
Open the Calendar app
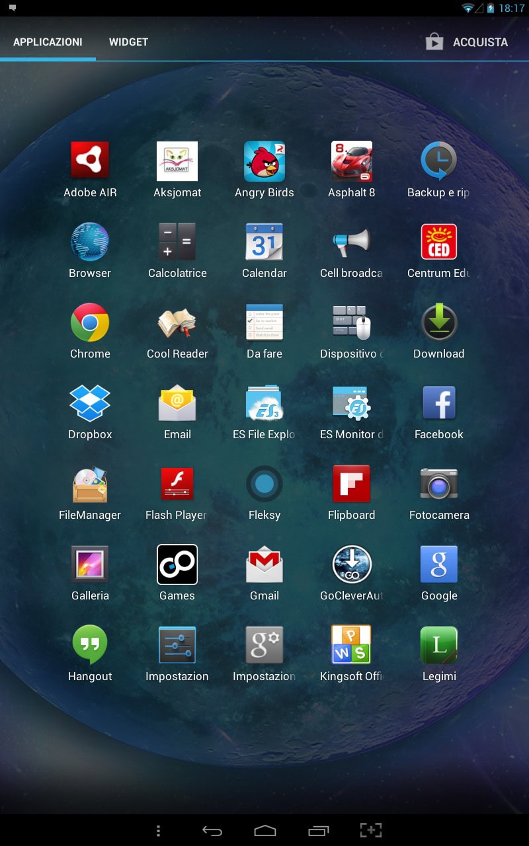pyautogui.click(x=264, y=241)
